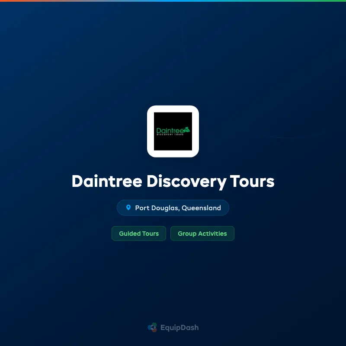Image resolution: width=346 pixels, height=346 pixels.
Task: Open the app via the rounded white logo square
Action: coord(173,131)
